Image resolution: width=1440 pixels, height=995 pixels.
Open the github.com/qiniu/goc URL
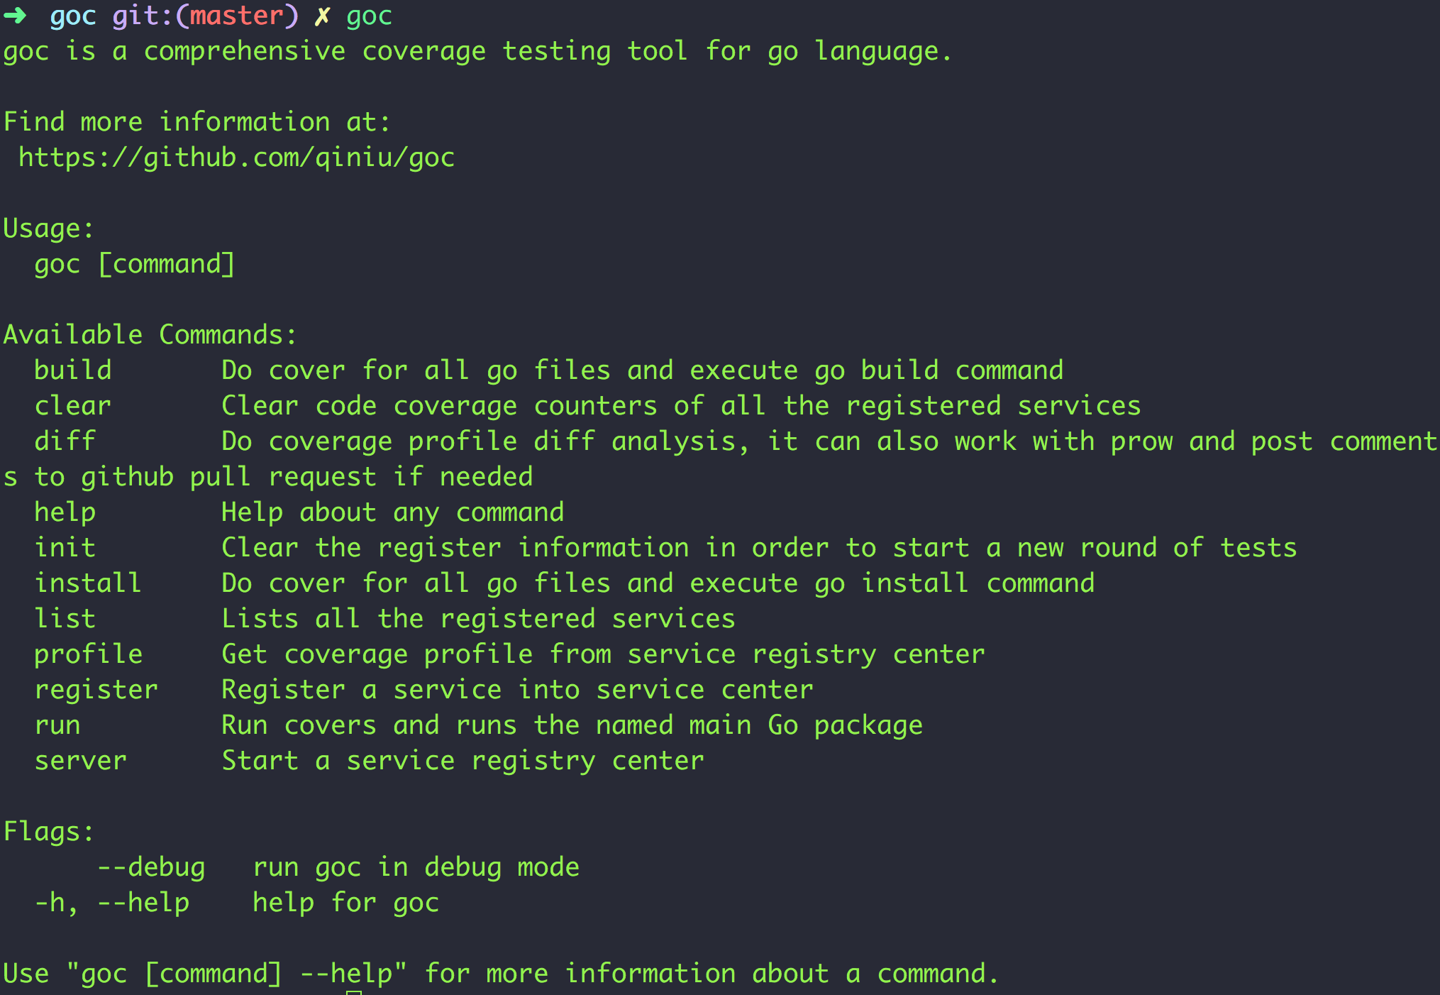[236, 158]
